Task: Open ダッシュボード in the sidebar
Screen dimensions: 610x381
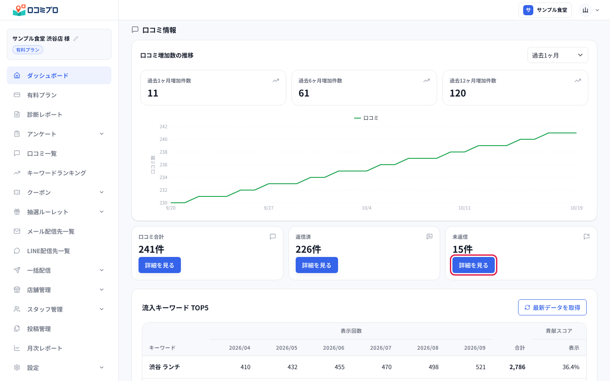Action: point(59,75)
